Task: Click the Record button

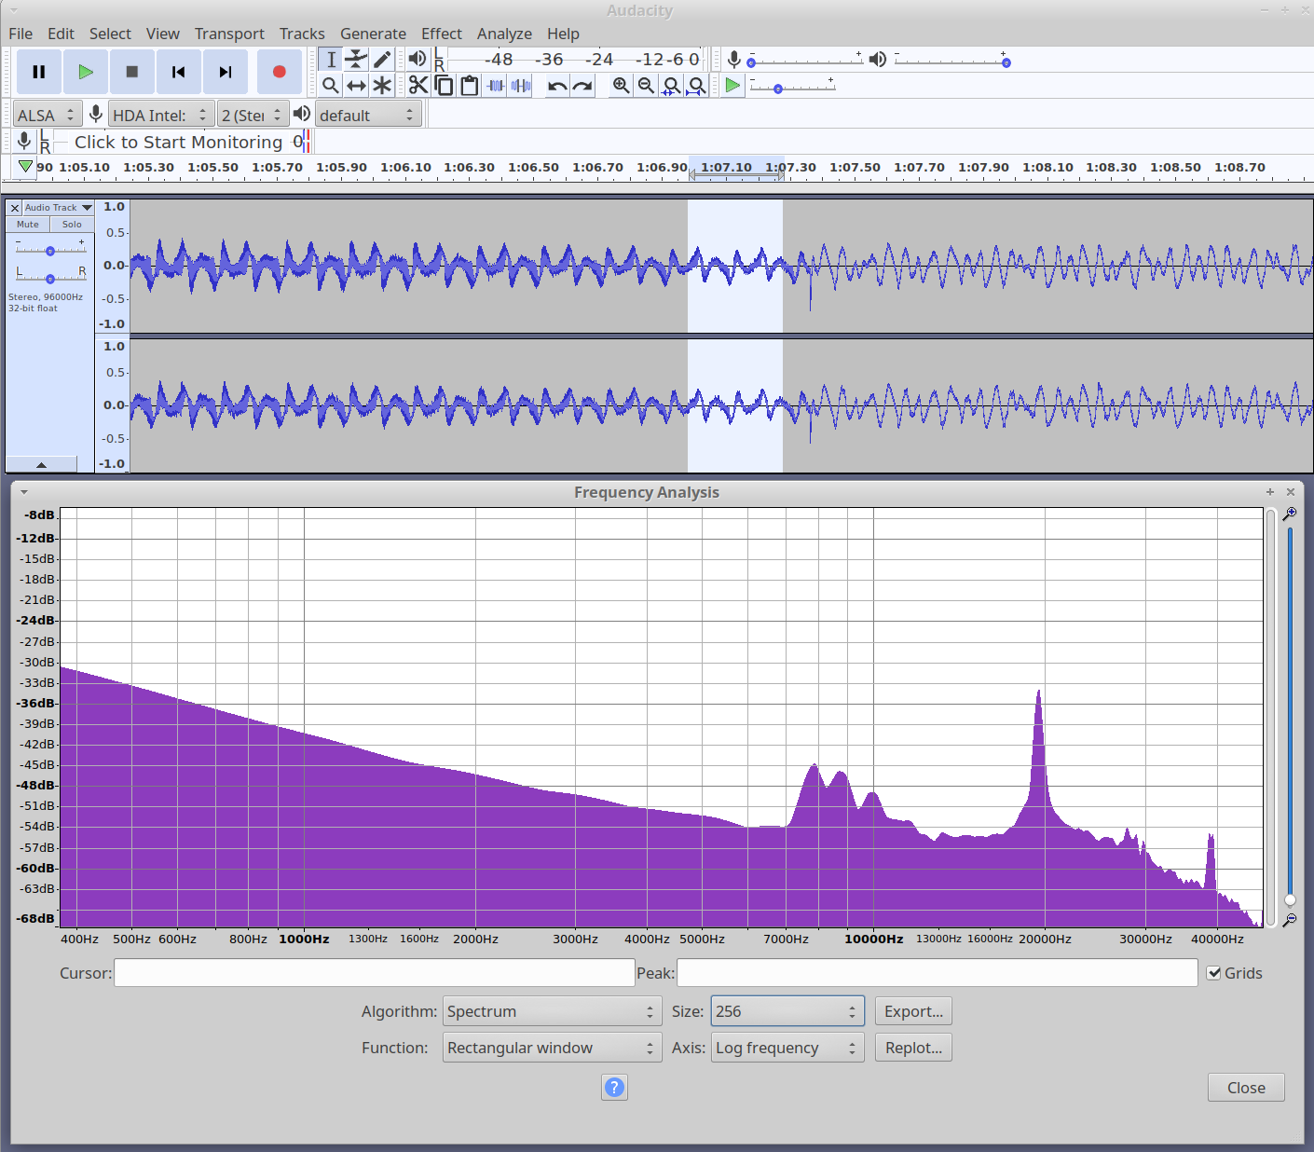Action: [x=279, y=72]
